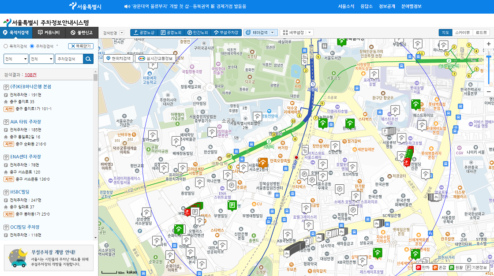
Task: Open the 불편신고 tab
Action: (x=82, y=33)
